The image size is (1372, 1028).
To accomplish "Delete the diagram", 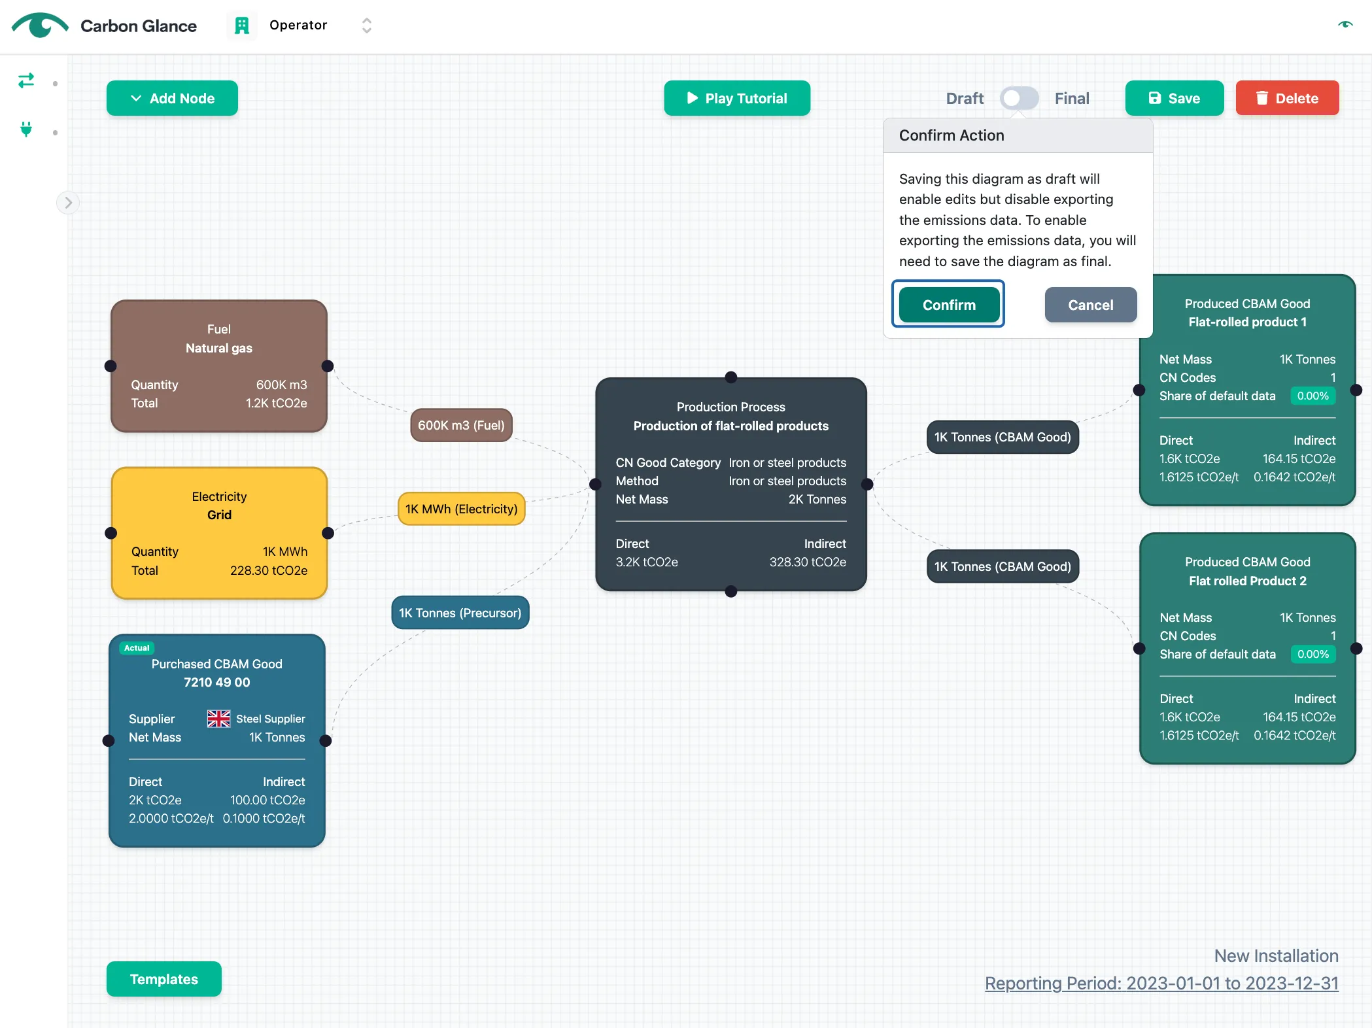I will point(1287,98).
